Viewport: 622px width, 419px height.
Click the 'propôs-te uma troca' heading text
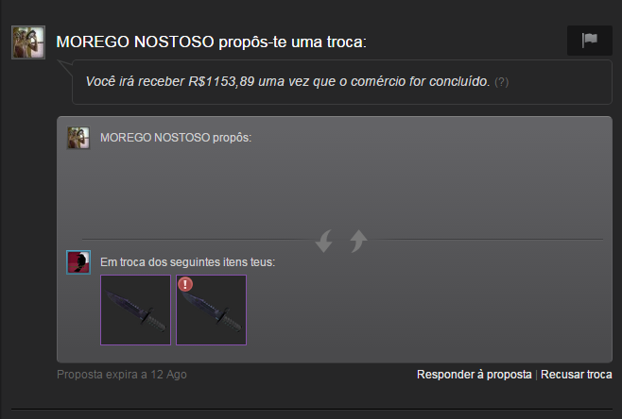coord(293,42)
